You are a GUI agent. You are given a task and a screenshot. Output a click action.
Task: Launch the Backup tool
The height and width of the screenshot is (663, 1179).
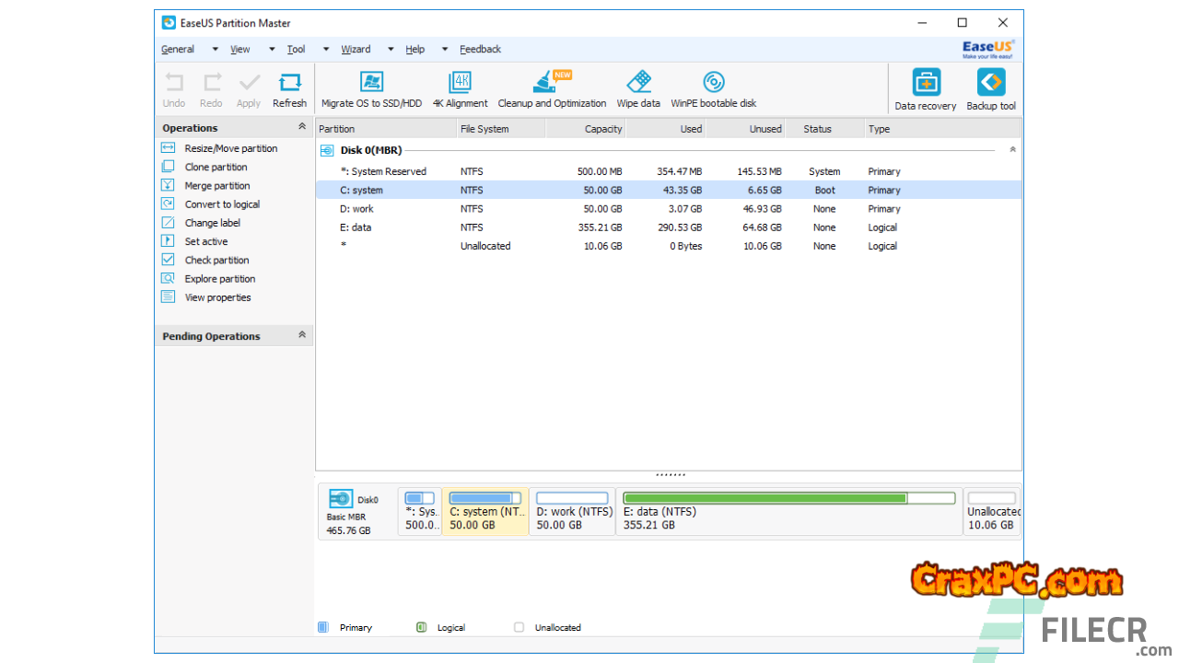pos(991,84)
